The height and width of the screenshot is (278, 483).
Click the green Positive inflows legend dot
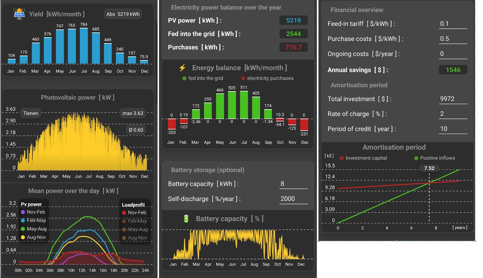pos(416,158)
